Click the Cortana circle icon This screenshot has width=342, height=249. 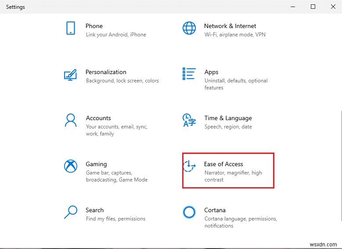coord(189,212)
